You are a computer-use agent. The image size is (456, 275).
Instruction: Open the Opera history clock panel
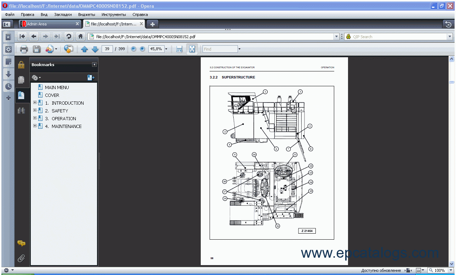click(x=8, y=86)
